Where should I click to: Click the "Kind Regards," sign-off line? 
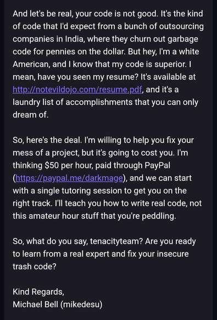point(38,292)
